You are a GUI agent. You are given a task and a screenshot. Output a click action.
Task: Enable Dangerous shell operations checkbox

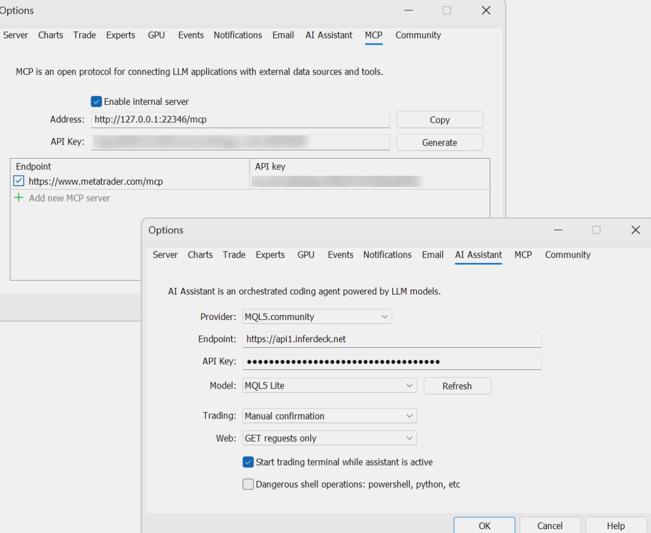pos(248,484)
